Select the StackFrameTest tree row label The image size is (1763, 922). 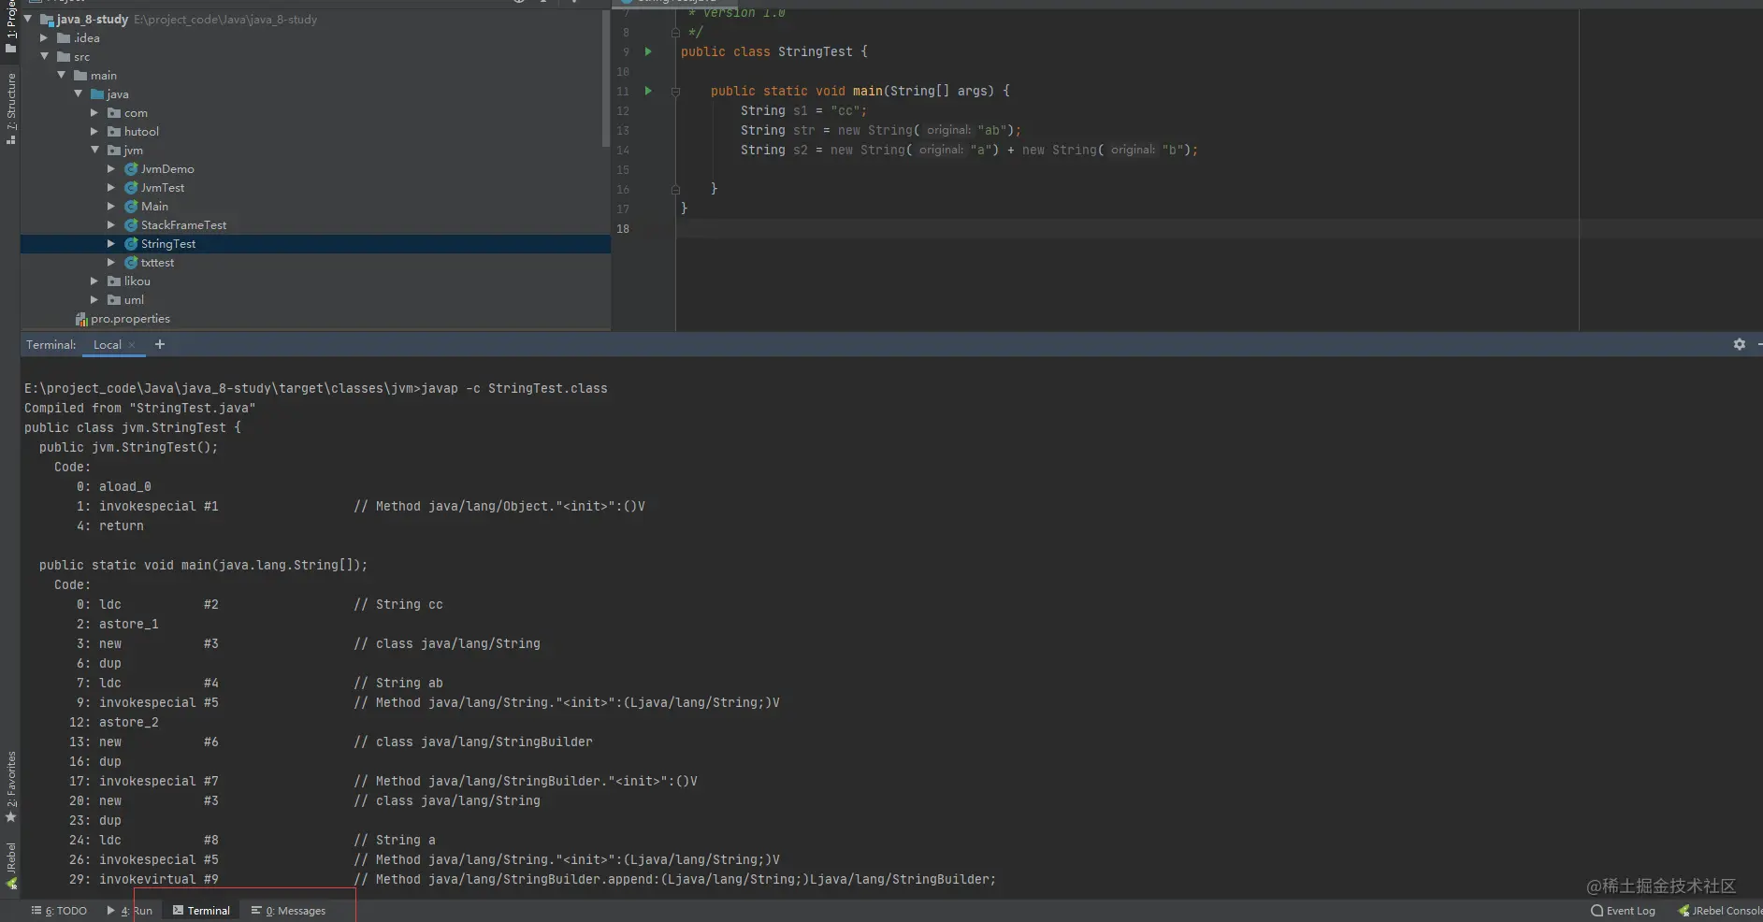pyautogui.click(x=183, y=225)
